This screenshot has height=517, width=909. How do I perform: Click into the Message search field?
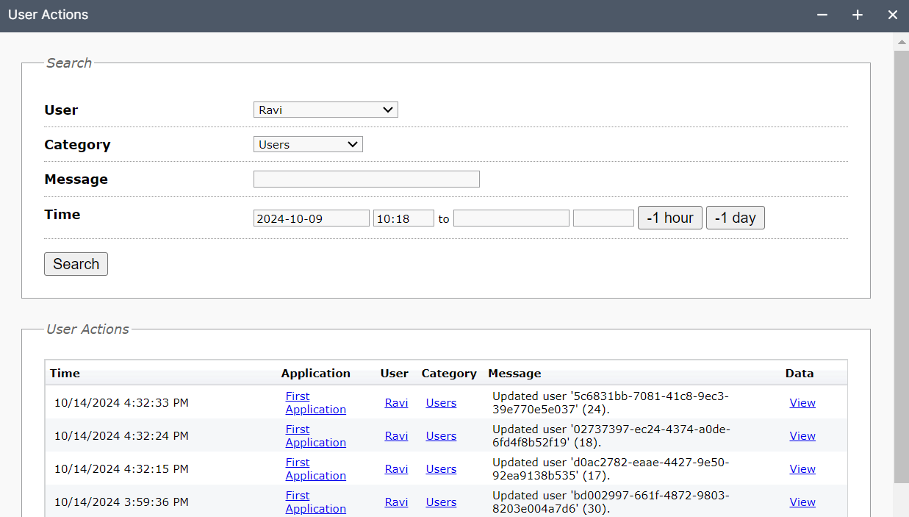coord(366,179)
